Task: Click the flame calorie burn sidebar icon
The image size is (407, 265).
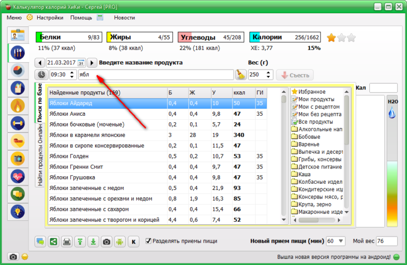Action: [x=17, y=106]
